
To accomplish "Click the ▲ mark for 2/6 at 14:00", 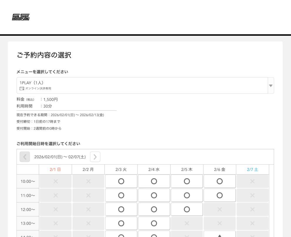I will [x=220, y=235].
